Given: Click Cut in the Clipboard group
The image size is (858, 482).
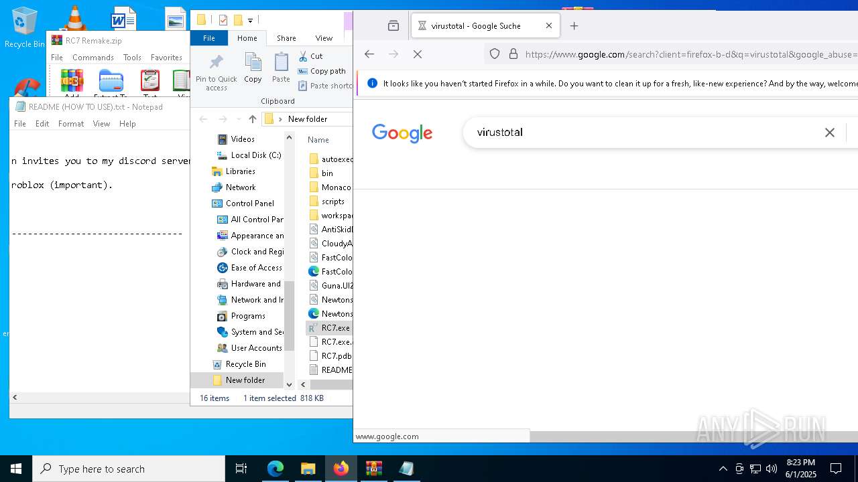Looking at the screenshot, I should [310, 56].
